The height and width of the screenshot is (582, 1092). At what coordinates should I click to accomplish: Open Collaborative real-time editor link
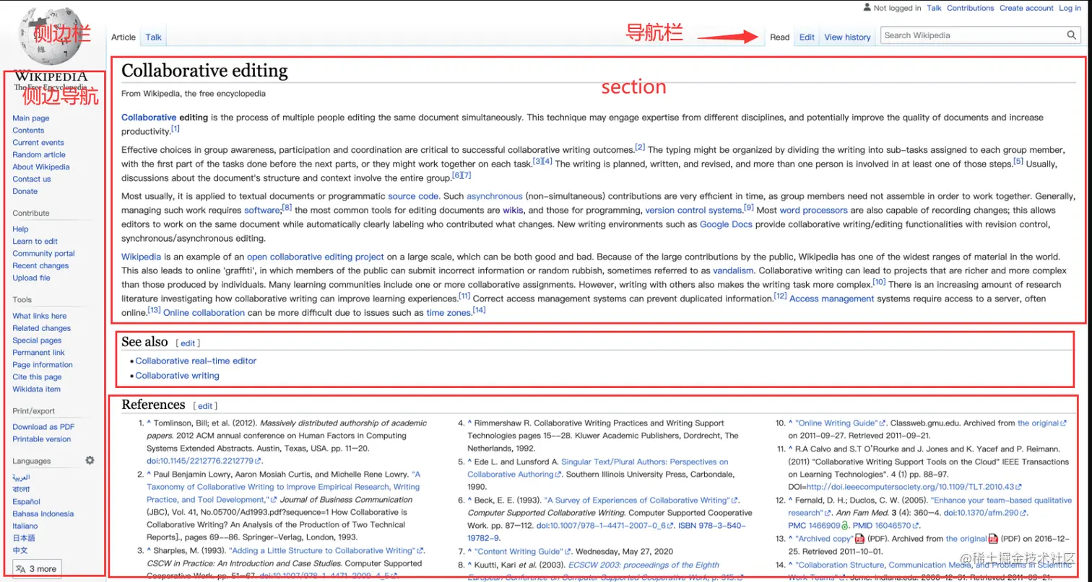tap(196, 361)
